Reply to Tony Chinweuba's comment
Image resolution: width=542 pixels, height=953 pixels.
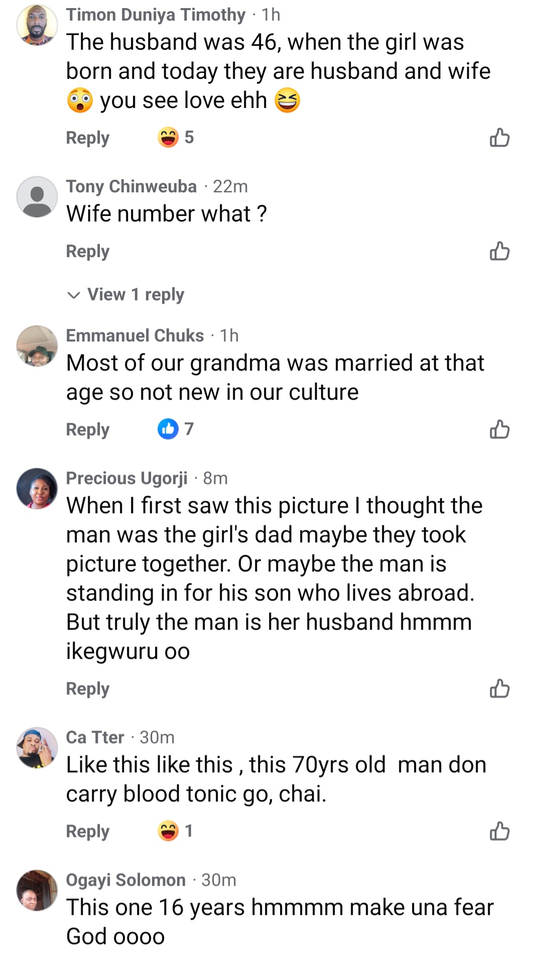(88, 251)
